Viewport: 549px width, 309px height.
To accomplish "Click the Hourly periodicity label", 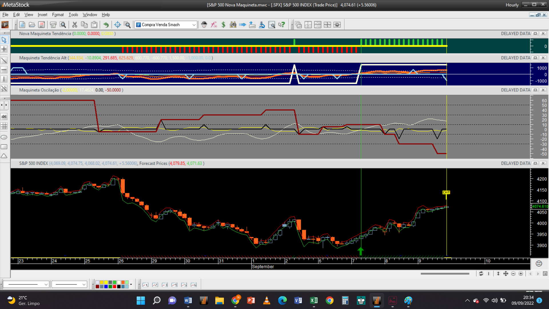I will pyautogui.click(x=512, y=5).
